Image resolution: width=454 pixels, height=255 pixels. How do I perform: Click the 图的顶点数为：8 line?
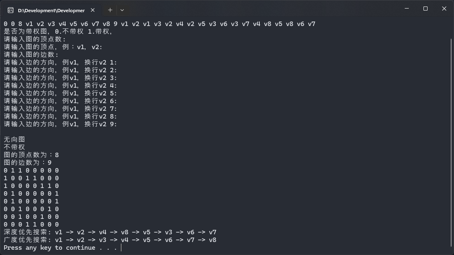click(x=31, y=155)
